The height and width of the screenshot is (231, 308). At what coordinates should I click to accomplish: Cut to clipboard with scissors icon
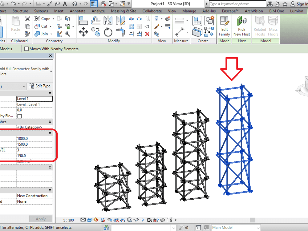pos(27,19)
